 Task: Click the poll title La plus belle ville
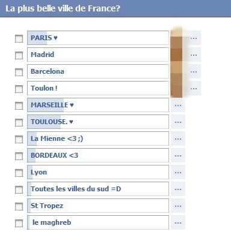click(63, 8)
